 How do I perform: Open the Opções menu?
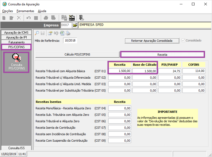pos(8,11)
